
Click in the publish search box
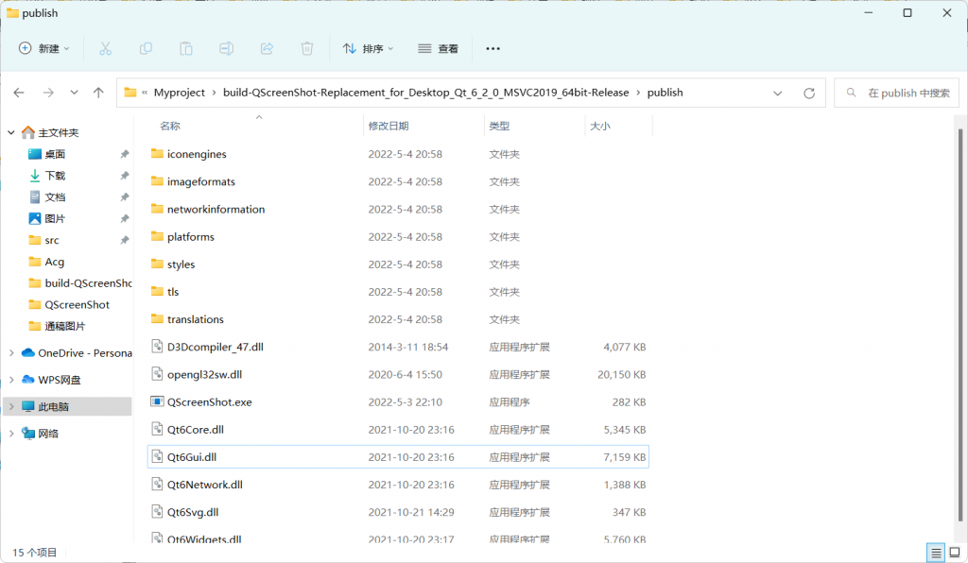tap(896, 93)
